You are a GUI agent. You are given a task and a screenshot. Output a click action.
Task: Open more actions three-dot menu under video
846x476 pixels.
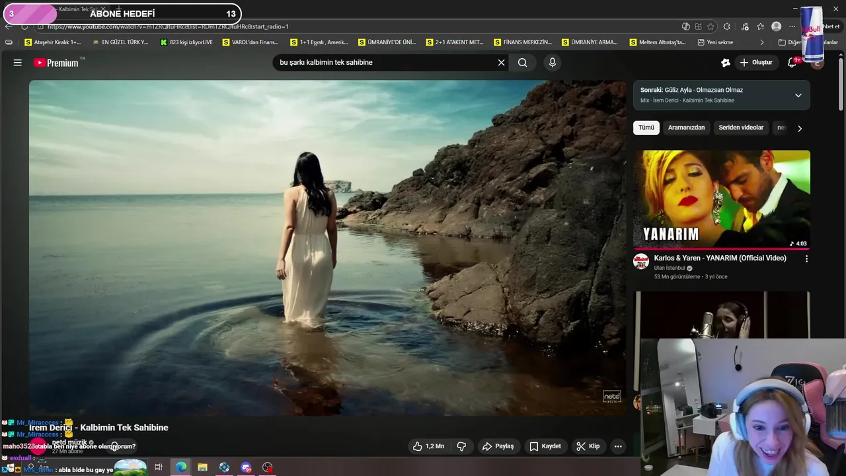pyautogui.click(x=618, y=446)
